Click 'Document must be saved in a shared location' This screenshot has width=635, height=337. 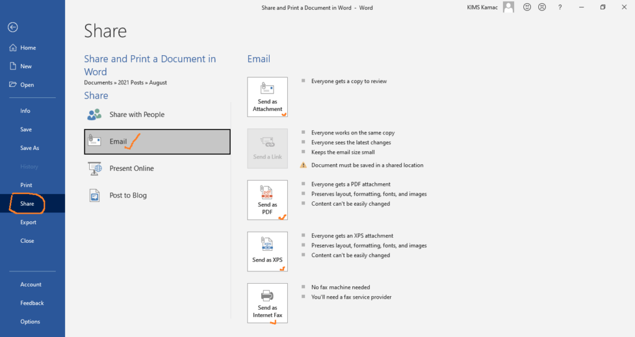tap(367, 165)
